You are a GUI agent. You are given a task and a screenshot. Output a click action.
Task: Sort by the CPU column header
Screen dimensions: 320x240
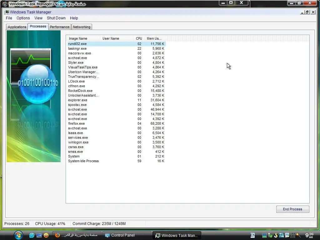pyautogui.click(x=139, y=38)
